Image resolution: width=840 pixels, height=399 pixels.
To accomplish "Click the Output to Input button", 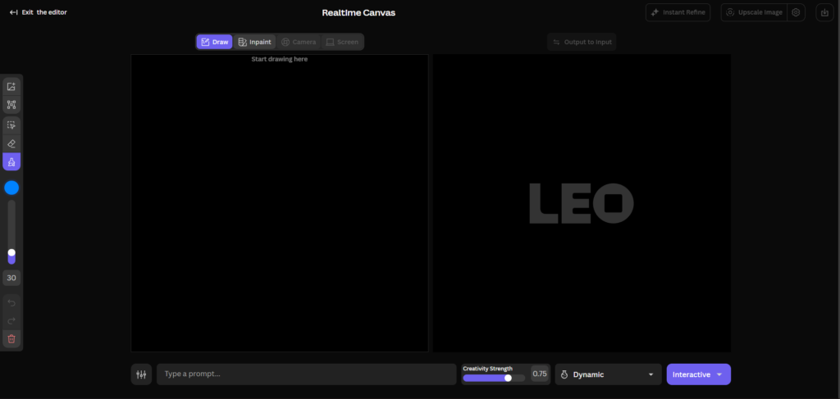I will click(x=582, y=42).
